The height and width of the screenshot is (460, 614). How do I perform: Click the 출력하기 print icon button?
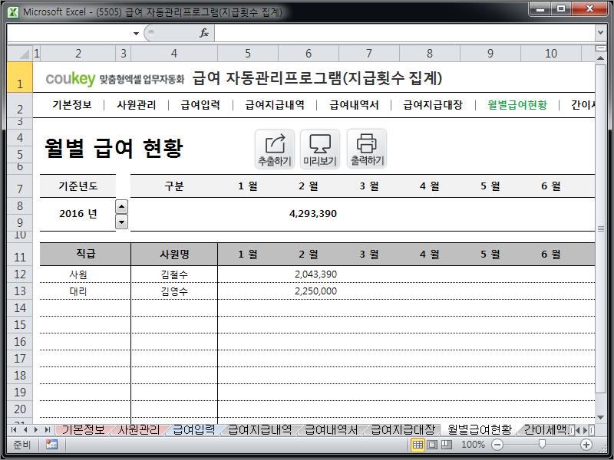(x=367, y=149)
